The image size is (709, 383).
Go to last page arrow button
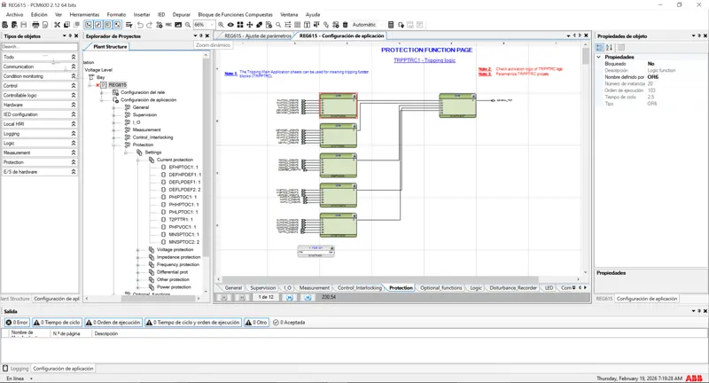(x=308, y=298)
